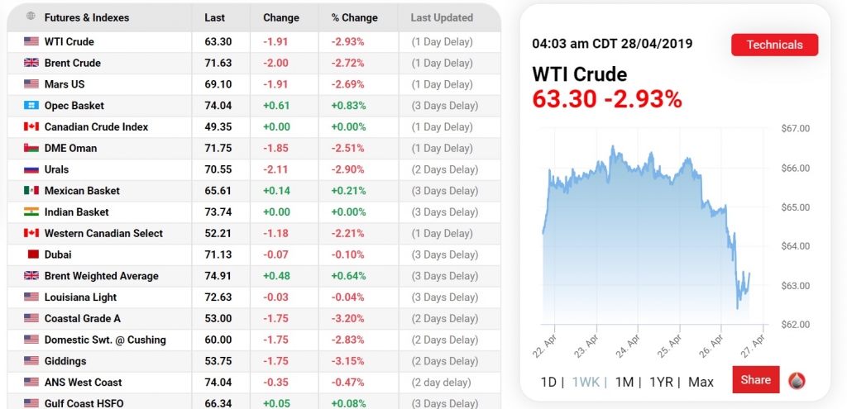This screenshot has height=409, width=847.
Task: Sort by the % Change column header
Action: (353, 17)
